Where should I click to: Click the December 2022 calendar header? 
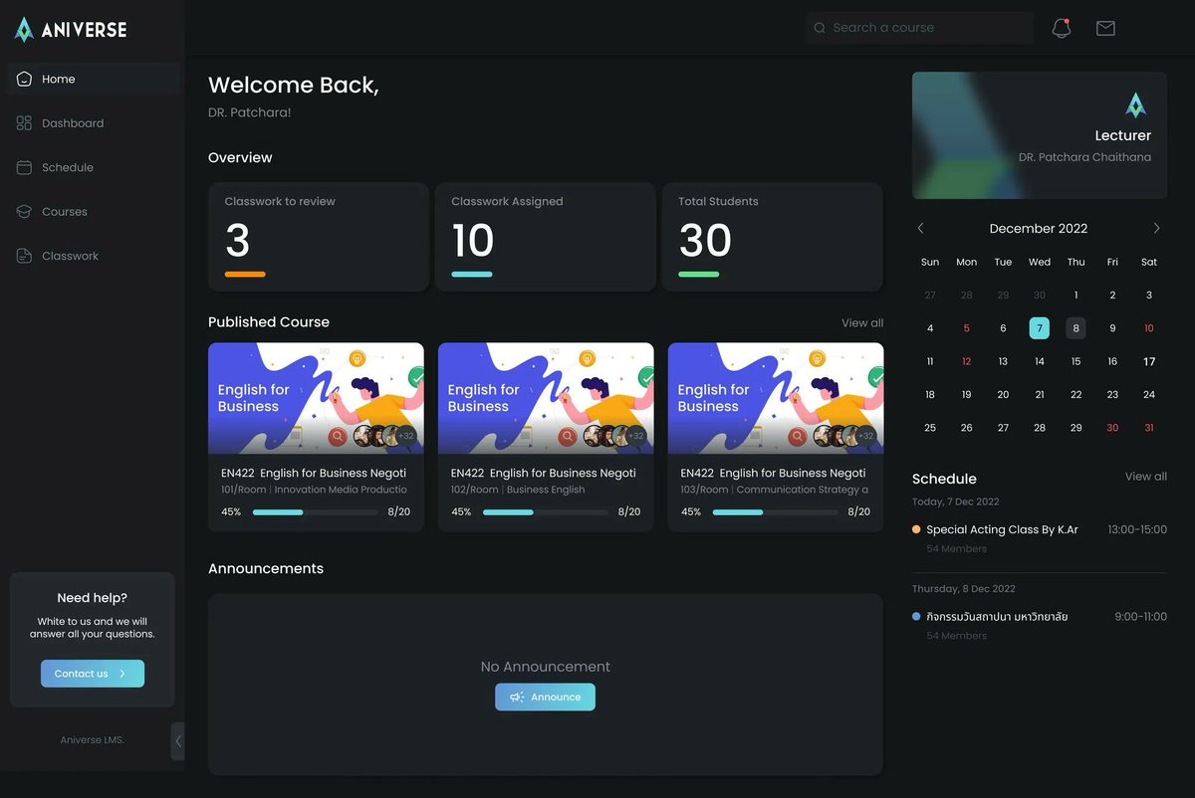click(x=1039, y=228)
